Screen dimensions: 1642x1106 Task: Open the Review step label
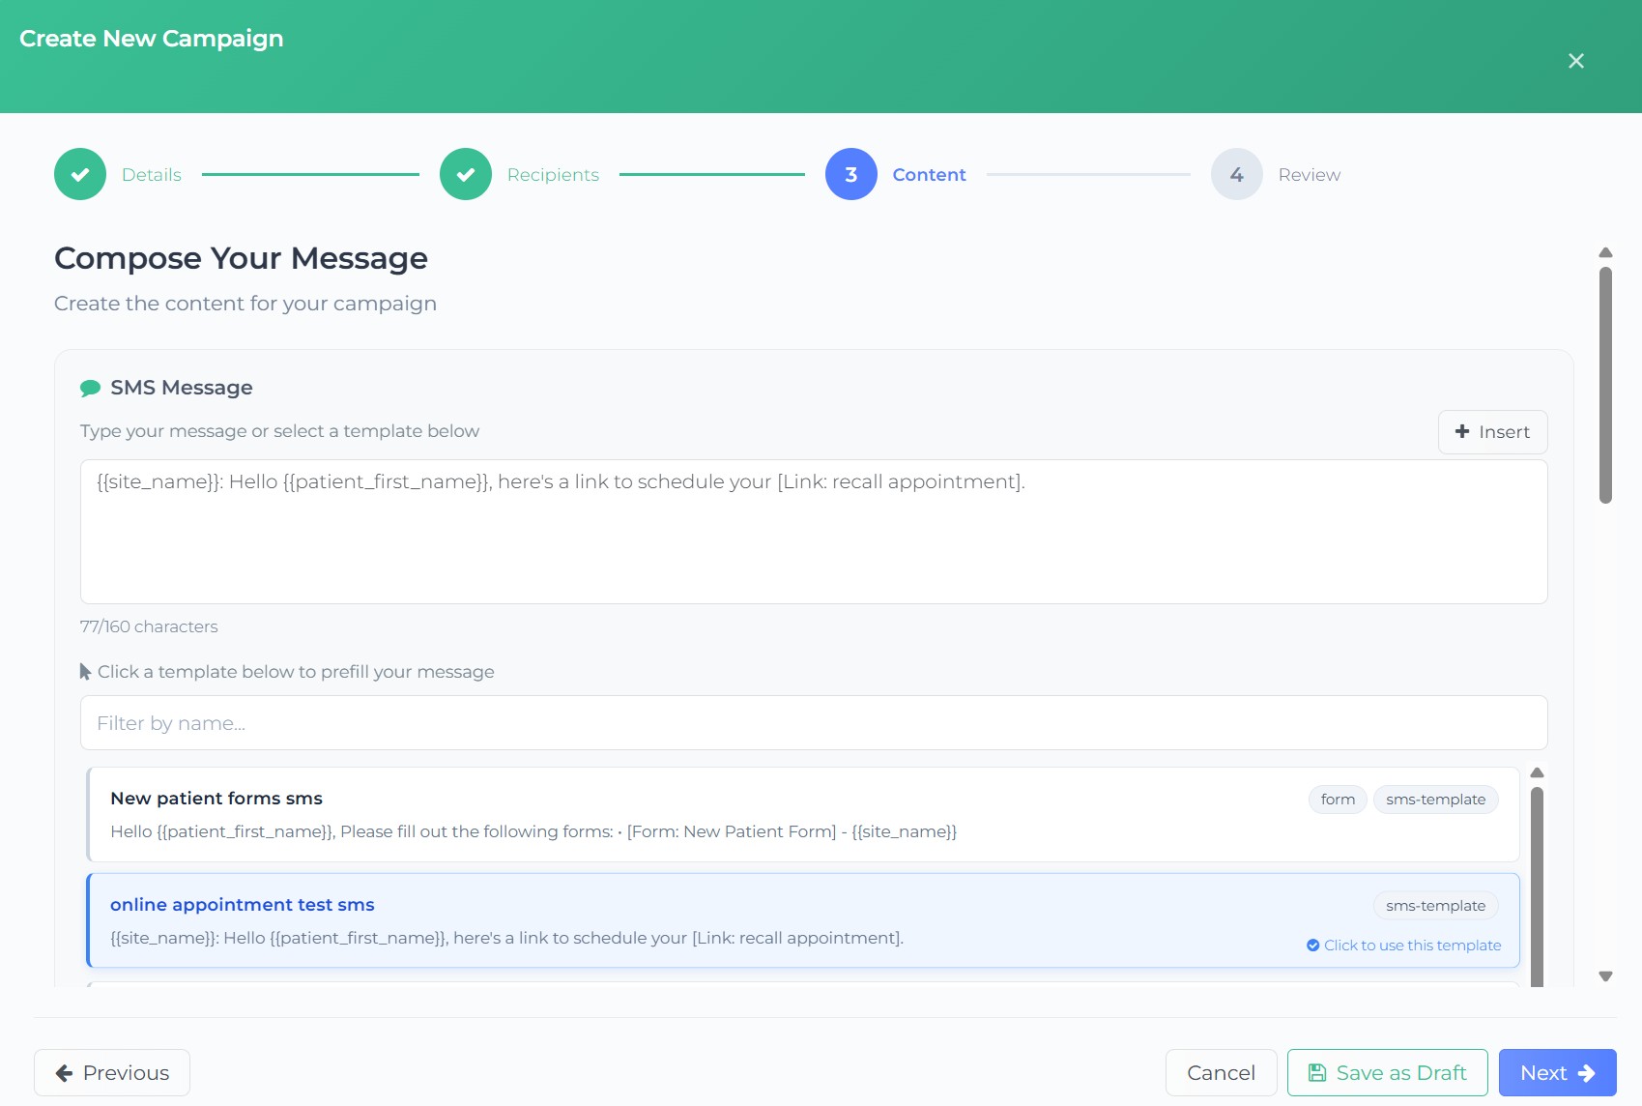(1309, 175)
